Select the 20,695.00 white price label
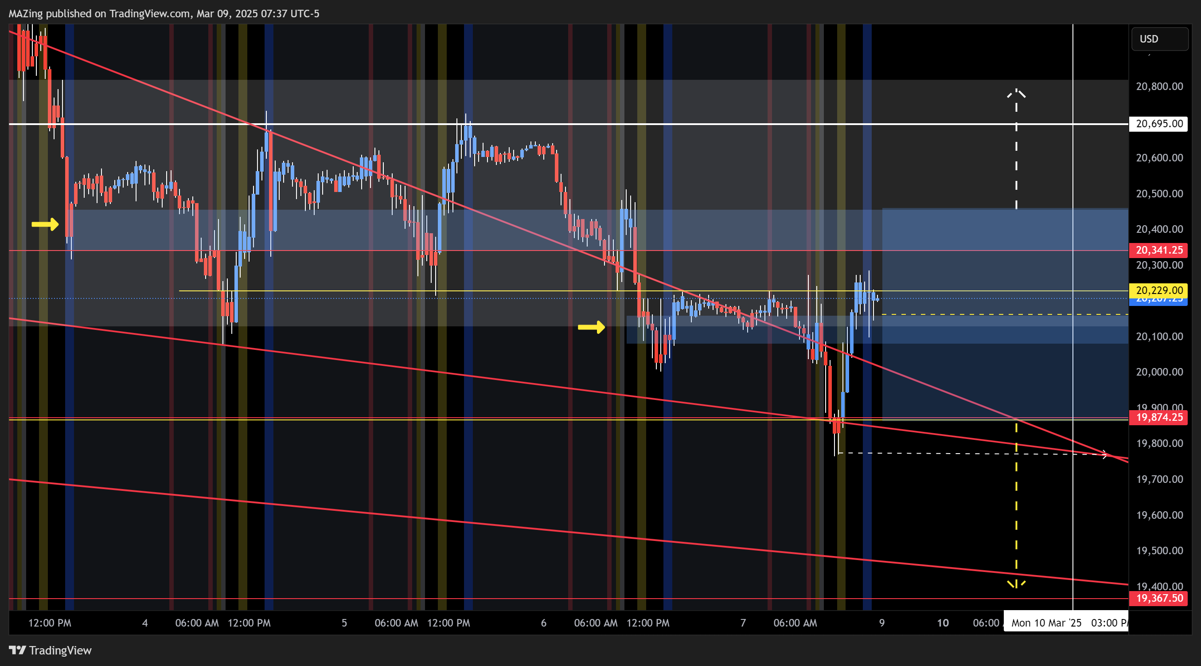Viewport: 1201px width, 666px height. pyautogui.click(x=1158, y=124)
